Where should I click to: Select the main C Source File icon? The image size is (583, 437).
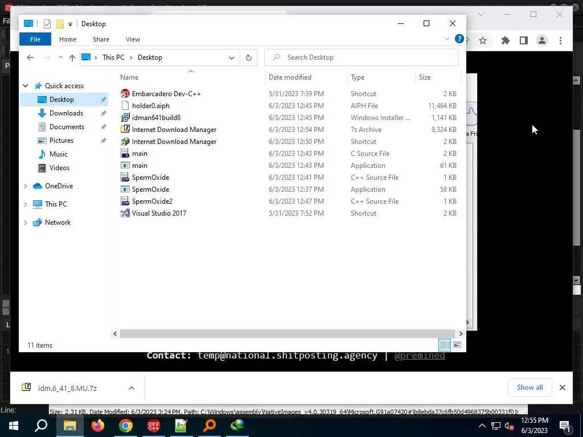coord(125,153)
